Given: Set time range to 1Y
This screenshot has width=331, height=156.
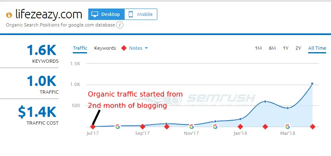Looking at the screenshot, I should (286, 48).
